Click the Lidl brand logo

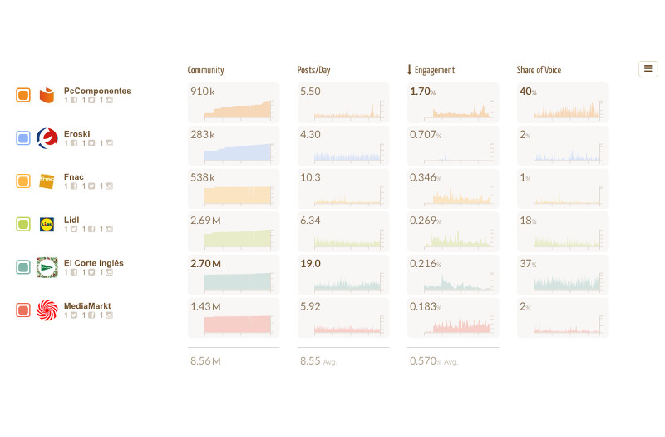pos(47,224)
